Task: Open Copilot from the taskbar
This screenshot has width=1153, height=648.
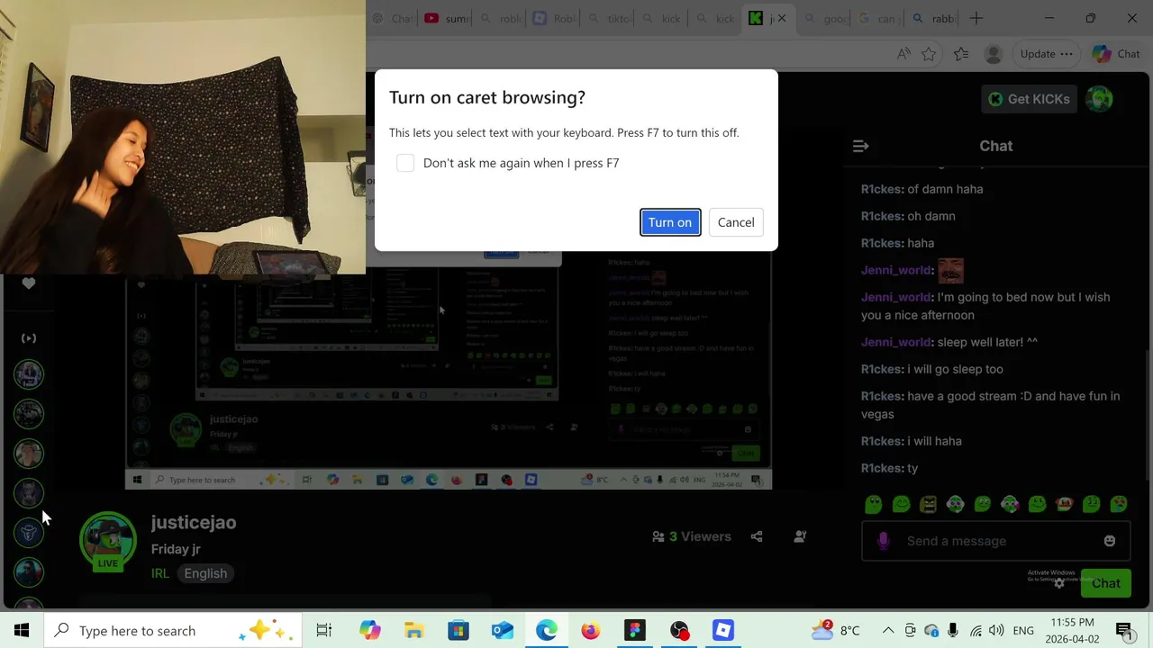Action: 369,631
